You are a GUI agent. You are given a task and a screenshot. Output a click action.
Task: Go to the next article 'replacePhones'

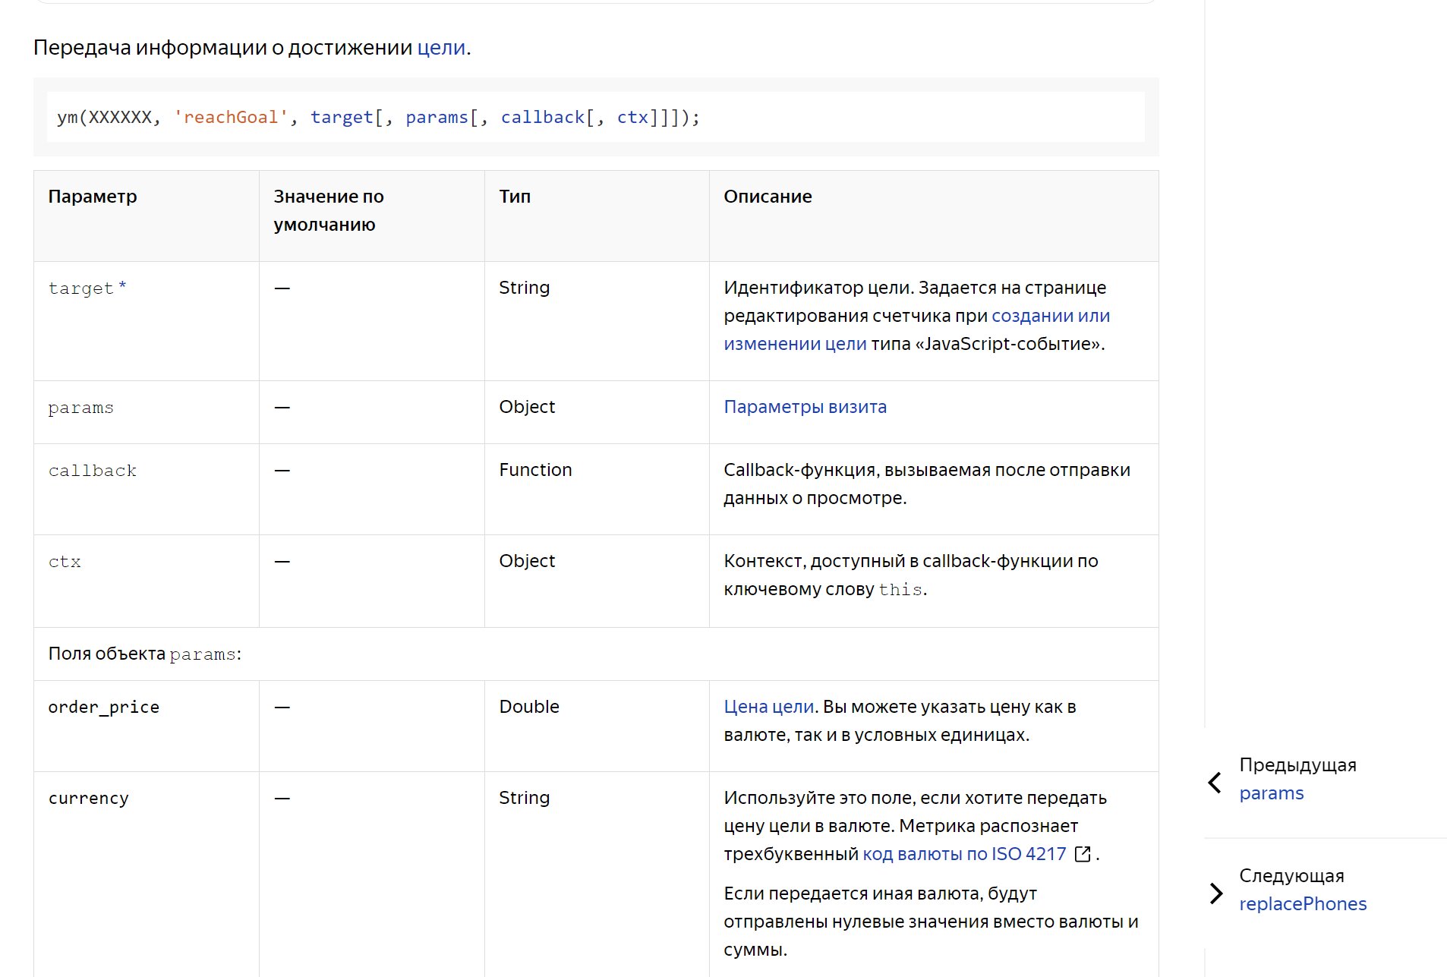[x=1302, y=904]
